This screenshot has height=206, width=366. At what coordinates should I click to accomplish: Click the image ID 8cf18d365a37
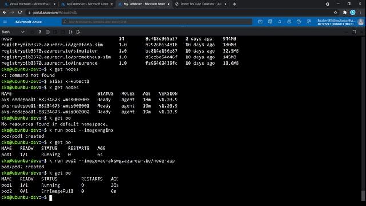(x=161, y=39)
